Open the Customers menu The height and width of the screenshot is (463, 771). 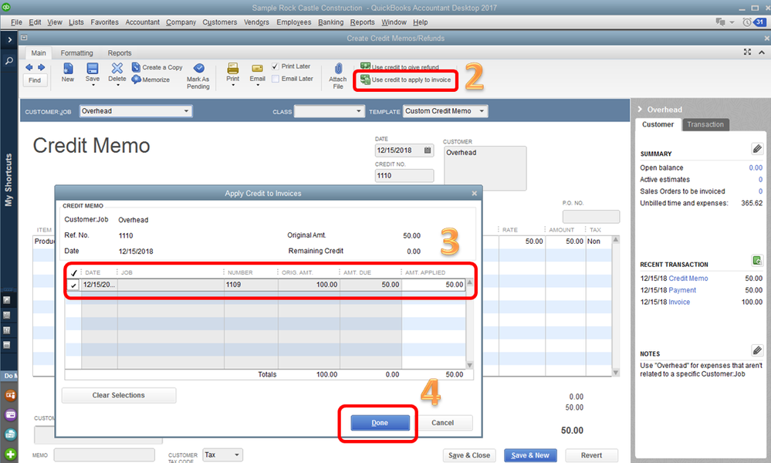(x=220, y=22)
